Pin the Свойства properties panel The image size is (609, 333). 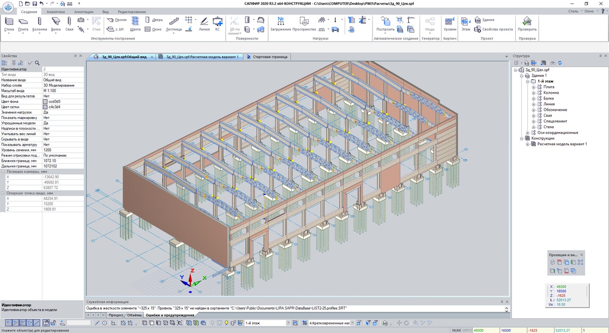click(75, 56)
